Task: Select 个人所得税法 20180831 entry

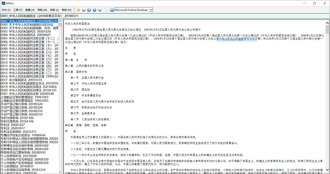Action: point(29,166)
